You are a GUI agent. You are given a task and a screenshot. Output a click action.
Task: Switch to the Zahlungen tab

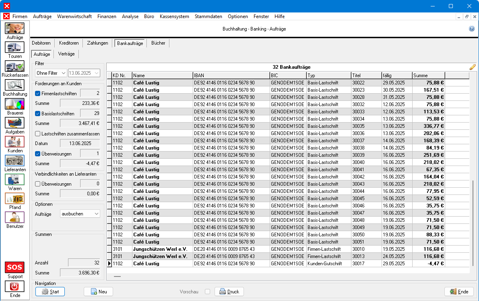tap(97, 43)
